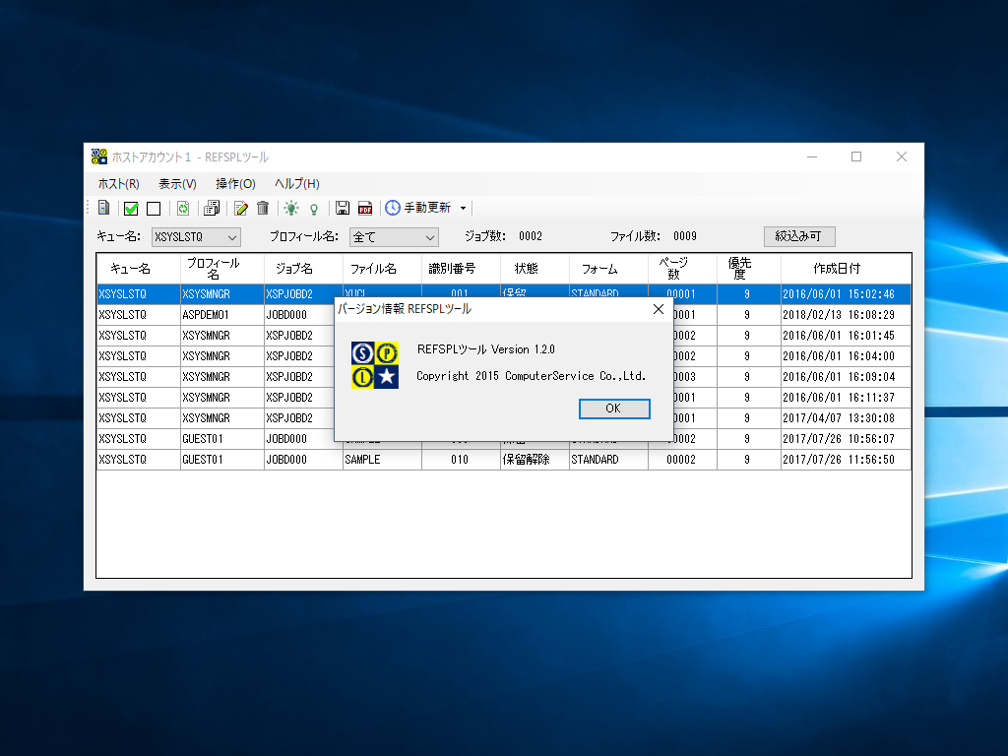
Task: Click the 2016/06/01 16:09:04 date cell
Action: click(846, 377)
